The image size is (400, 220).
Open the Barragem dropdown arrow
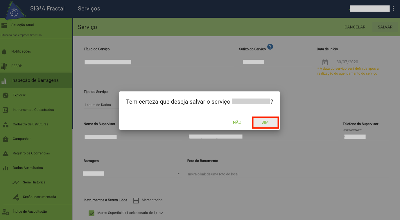[x=178, y=174]
